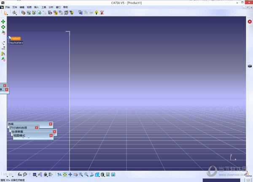
Task: Click the measure-between line icon on left
Action: (x=3, y=43)
